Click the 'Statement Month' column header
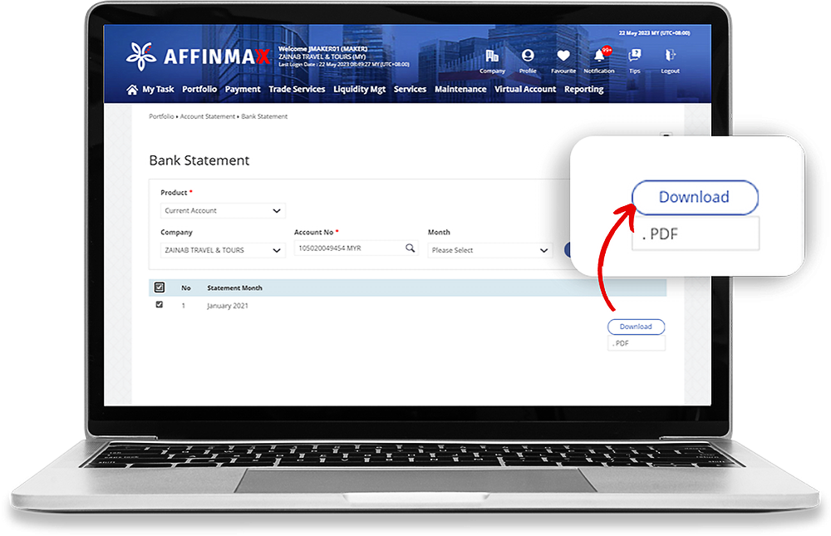Image resolution: width=831 pixels, height=536 pixels. pos(235,288)
